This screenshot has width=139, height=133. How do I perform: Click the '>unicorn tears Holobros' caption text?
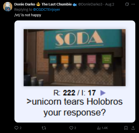[x=75, y=101]
